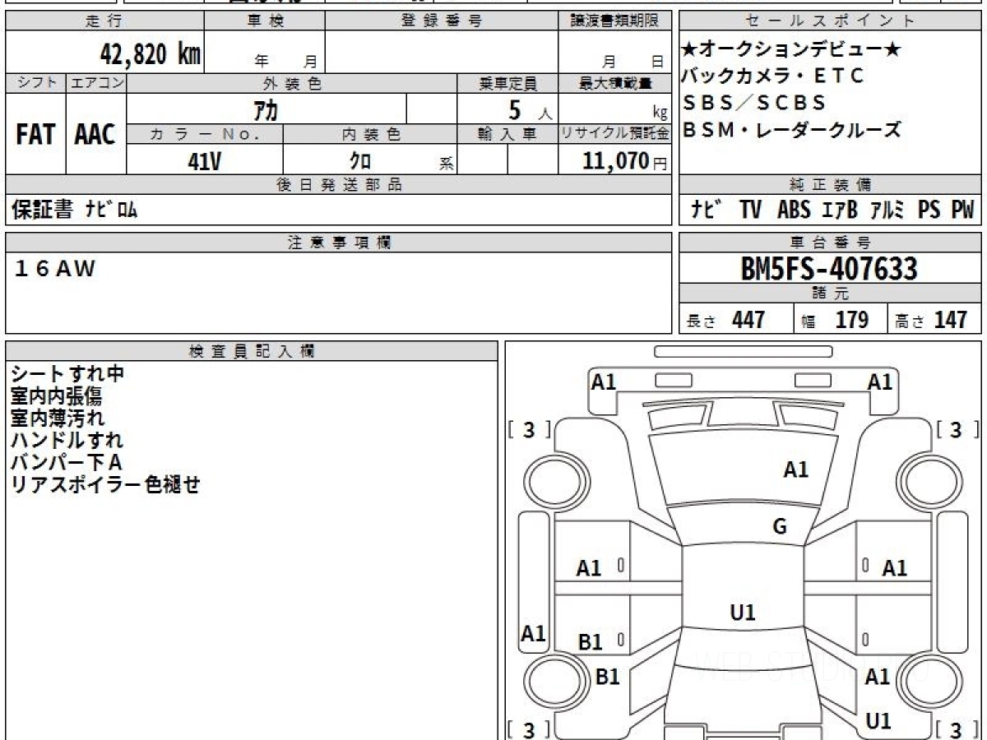Select the セールスポイント header

pos(831,21)
